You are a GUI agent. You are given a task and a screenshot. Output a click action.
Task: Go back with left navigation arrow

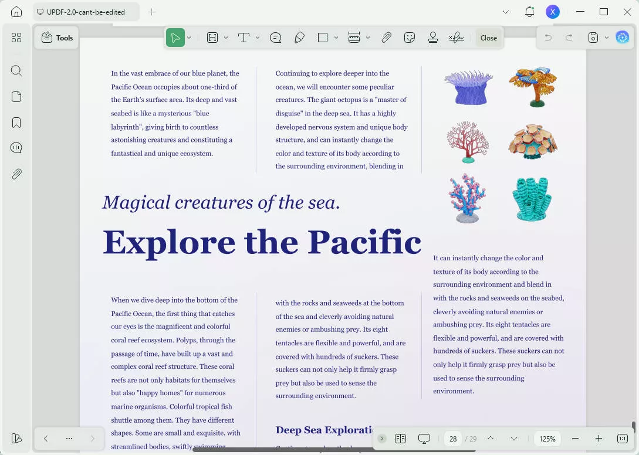(46, 439)
